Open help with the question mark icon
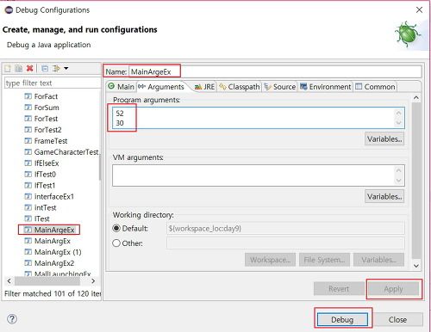 tap(12, 319)
